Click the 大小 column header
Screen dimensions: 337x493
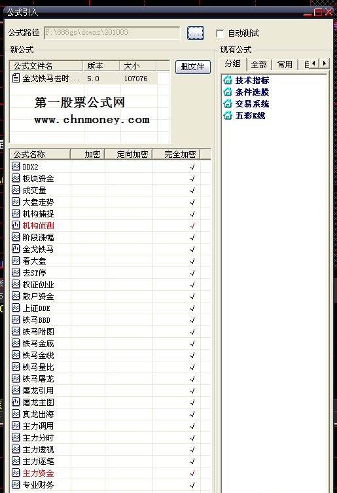click(138, 65)
